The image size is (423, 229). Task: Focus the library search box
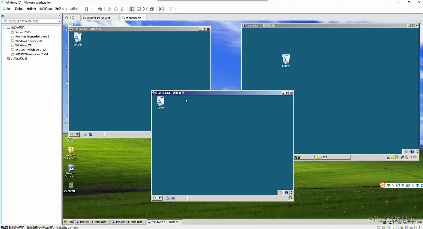[x=31, y=21]
